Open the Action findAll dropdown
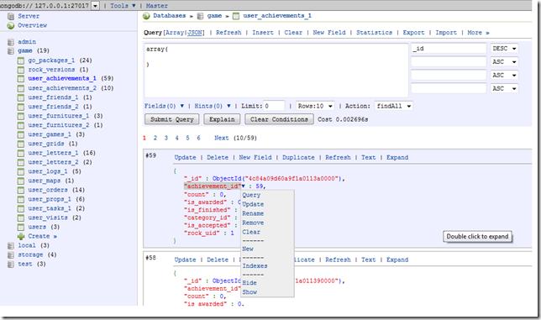 click(394, 106)
